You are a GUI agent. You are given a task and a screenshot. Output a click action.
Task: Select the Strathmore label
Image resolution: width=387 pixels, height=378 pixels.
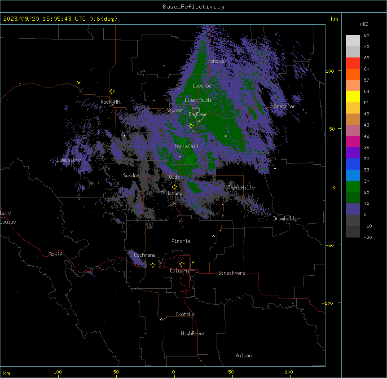coord(232,273)
